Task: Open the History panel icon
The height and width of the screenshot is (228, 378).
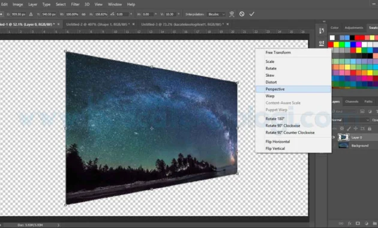Action: point(322,31)
